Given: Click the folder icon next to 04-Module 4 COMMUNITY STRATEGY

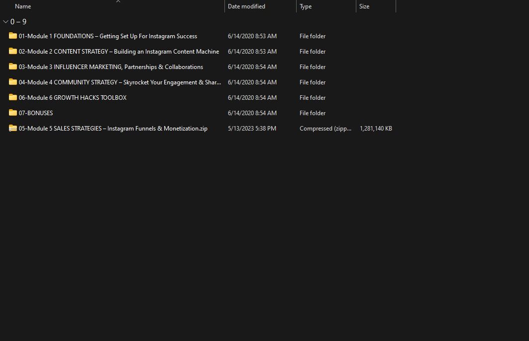Looking at the screenshot, I should 13,82.
